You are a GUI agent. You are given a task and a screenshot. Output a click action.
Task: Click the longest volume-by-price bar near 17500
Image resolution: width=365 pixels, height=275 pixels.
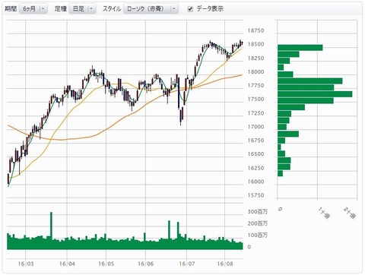pos(315,94)
